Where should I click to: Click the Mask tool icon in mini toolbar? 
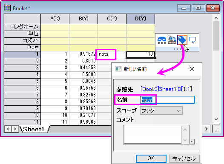coord(161,40)
